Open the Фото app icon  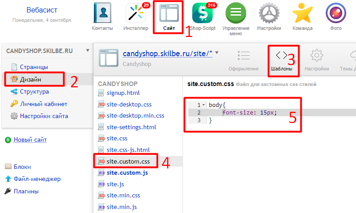336,13
